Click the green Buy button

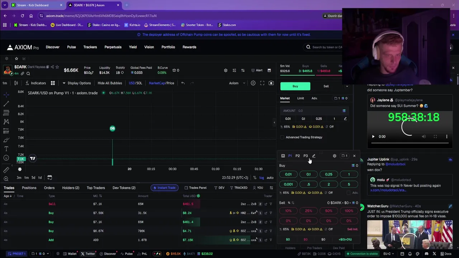click(295, 86)
